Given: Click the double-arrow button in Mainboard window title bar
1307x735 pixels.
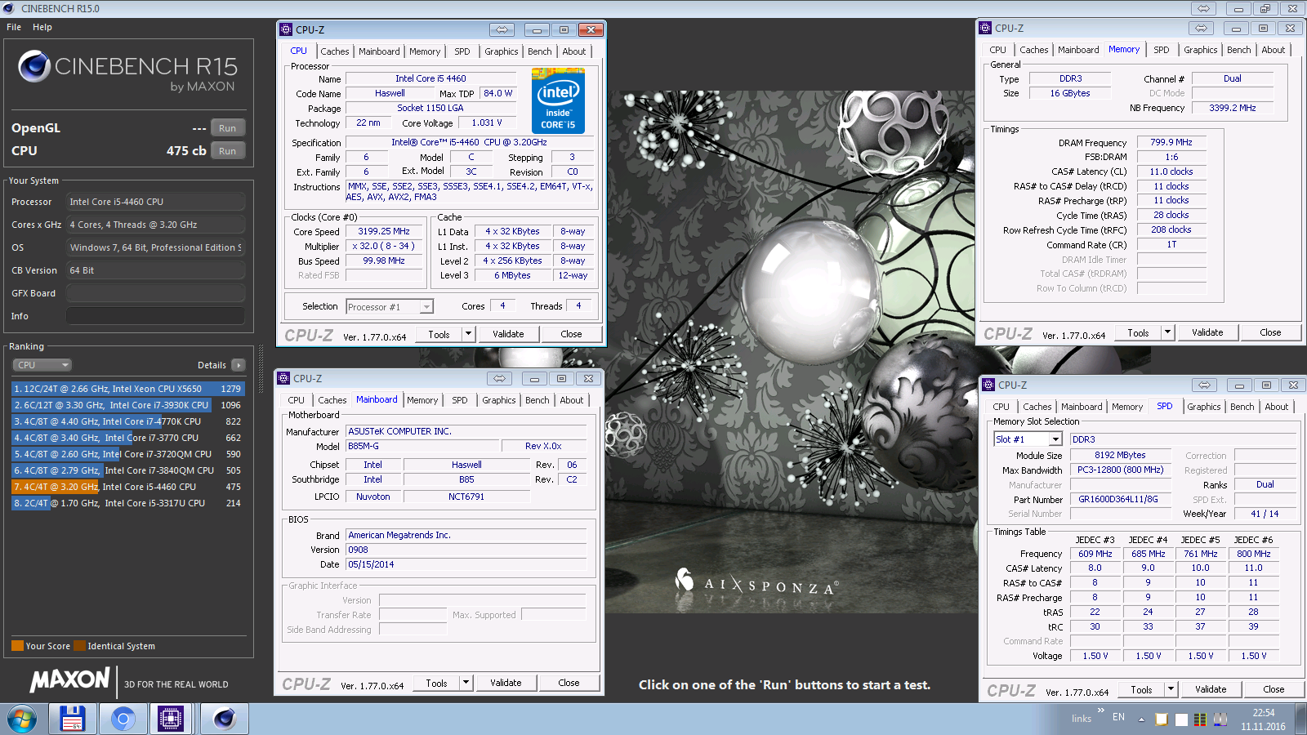Looking at the screenshot, I should tap(499, 378).
